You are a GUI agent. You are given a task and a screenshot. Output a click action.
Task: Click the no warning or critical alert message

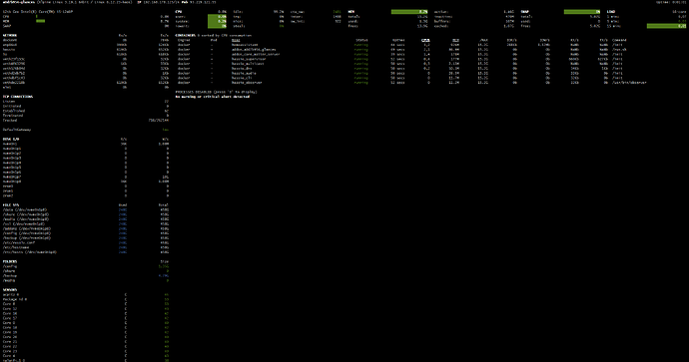tap(213, 97)
